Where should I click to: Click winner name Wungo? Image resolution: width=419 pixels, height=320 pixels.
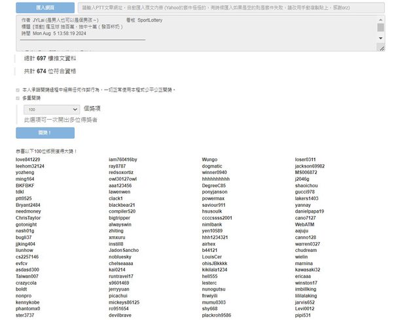pyautogui.click(x=209, y=160)
